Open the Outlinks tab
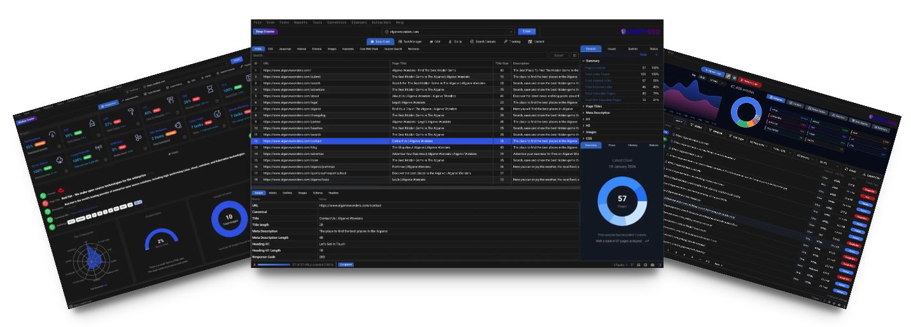This screenshot has width=911, height=327. (x=288, y=192)
